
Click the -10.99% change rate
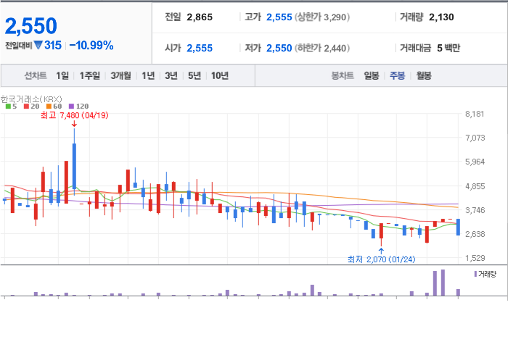tap(91, 45)
